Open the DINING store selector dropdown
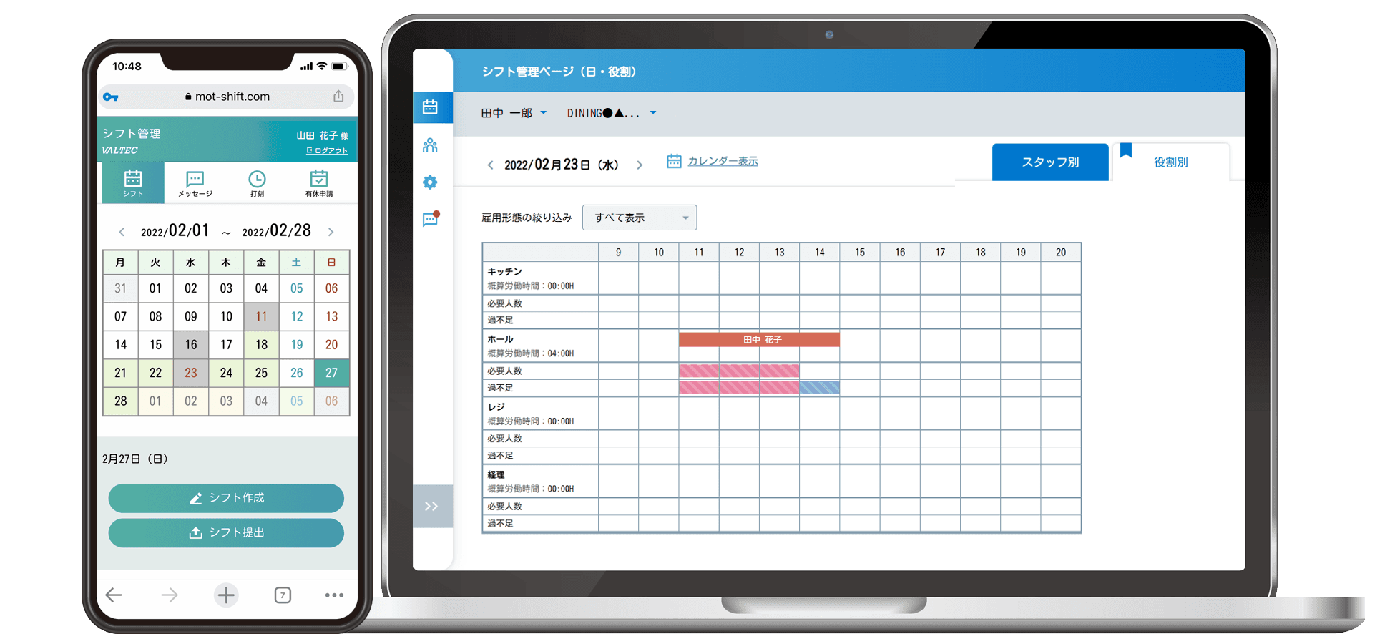1395x644 pixels. point(612,113)
